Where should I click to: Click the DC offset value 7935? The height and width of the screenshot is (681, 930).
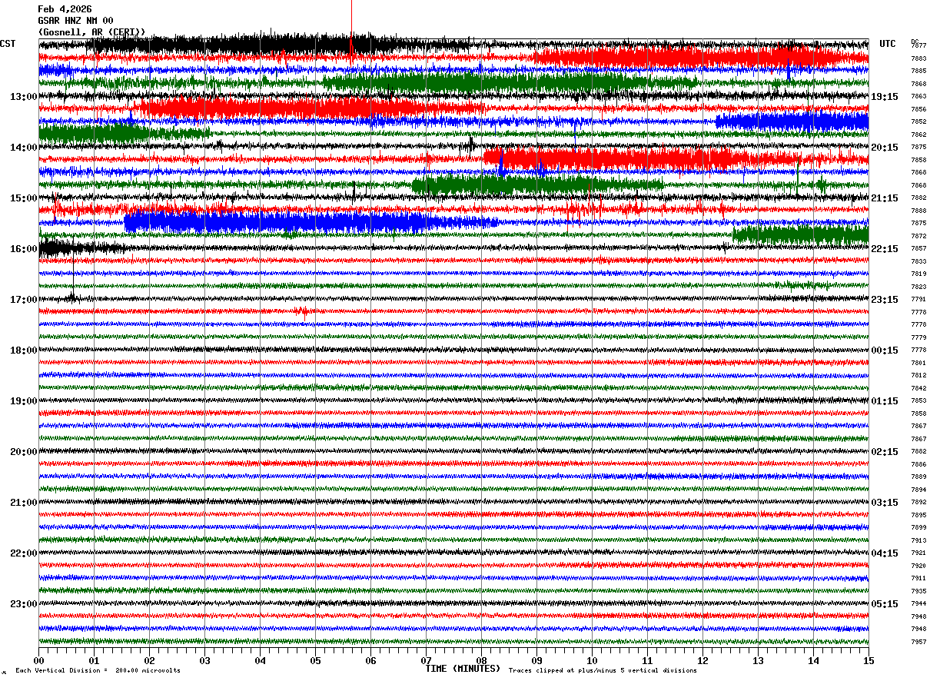click(x=918, y=591)
